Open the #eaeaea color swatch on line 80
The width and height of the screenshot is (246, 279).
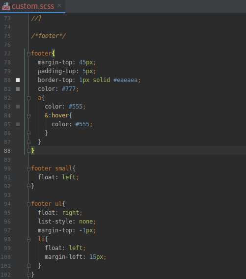[x=18, y=80]
